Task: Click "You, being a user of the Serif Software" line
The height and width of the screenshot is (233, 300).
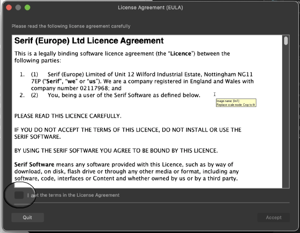Action: (x=124, y=95)
